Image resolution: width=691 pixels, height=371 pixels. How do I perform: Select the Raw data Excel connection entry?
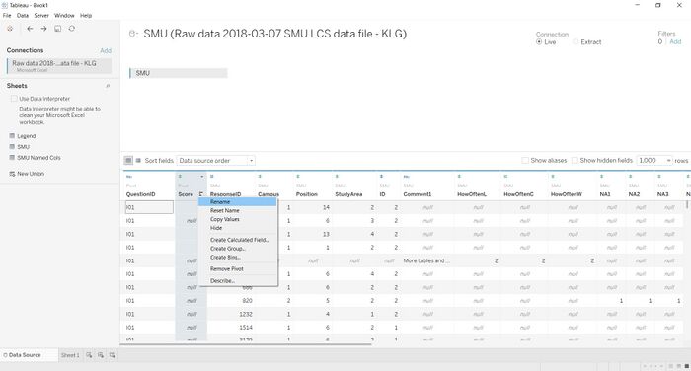[x=59, y=66]
